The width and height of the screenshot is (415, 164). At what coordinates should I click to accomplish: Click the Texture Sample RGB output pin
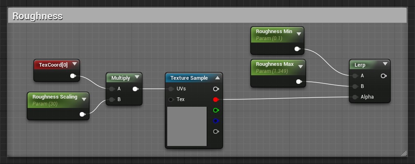216,89
